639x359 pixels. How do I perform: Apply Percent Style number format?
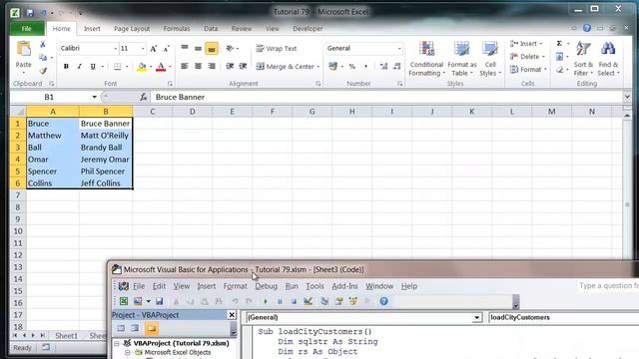(x=352, y=67)
